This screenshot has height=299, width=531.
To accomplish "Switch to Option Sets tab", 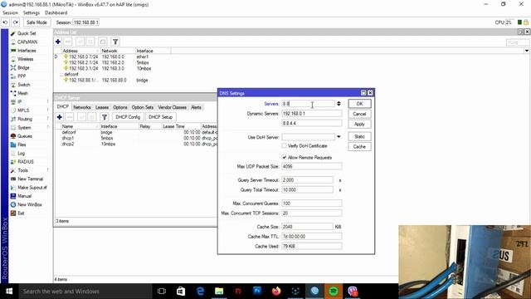I will coord(143,107).
